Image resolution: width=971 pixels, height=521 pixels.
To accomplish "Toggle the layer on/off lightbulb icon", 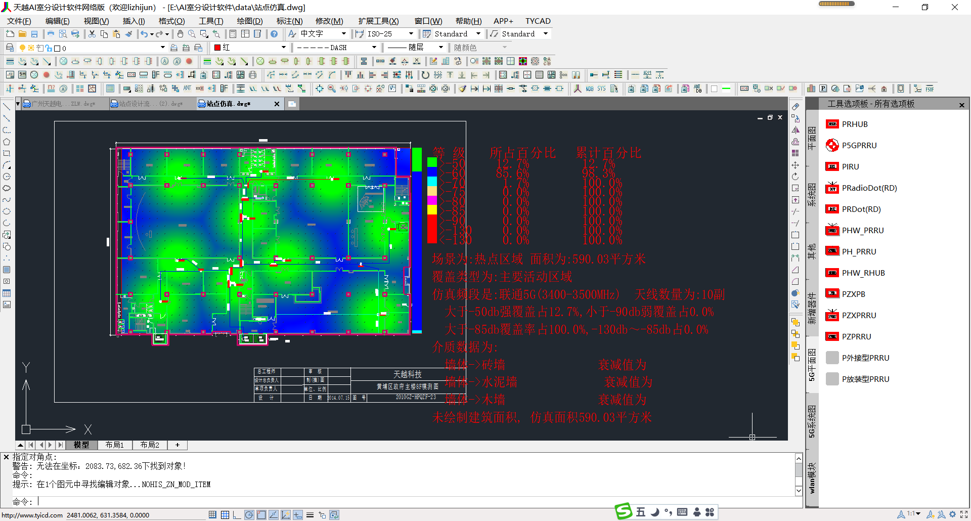I will click(22, 48).
